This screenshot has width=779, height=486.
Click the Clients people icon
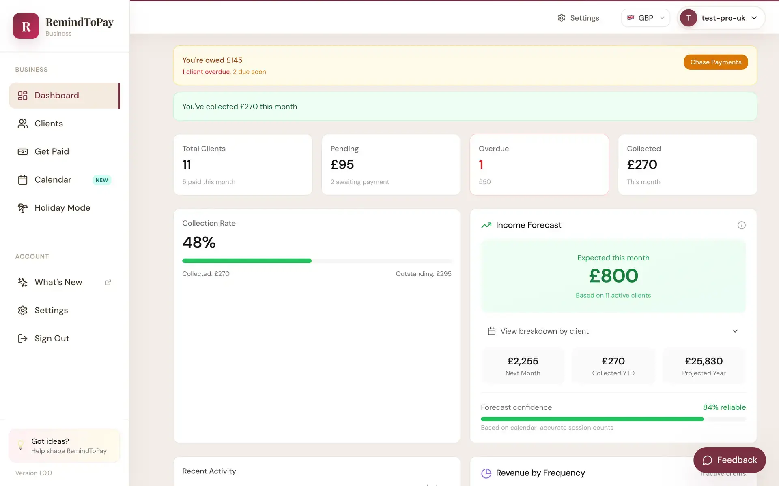(x=23, y=124)
